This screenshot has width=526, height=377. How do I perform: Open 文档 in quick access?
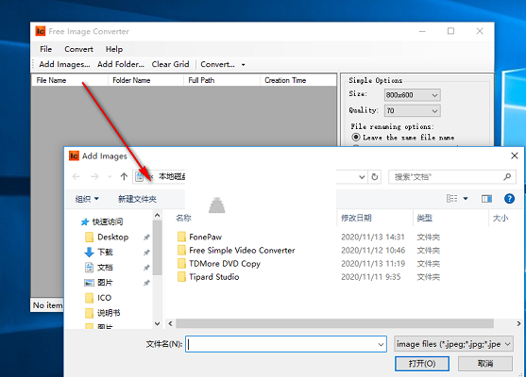(105, 267)
